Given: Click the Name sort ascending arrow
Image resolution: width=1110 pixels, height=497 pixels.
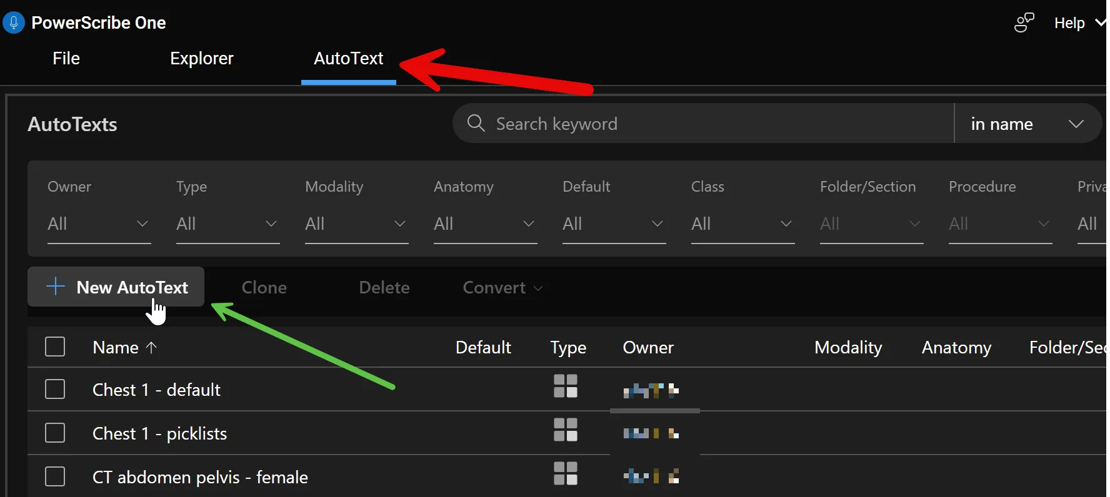Looking at the screenshot, I should 151,347.
